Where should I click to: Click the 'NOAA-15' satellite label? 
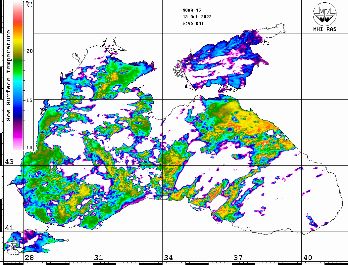point(191,10)
